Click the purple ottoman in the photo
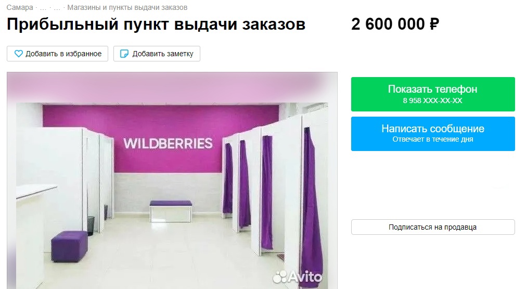Viewport: 526px width, 289px height. [x=69, y=246]
